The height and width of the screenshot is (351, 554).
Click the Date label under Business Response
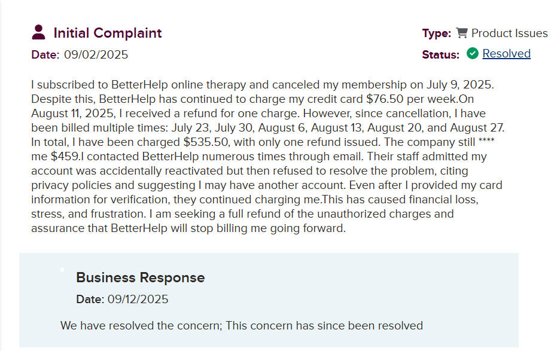90,299
